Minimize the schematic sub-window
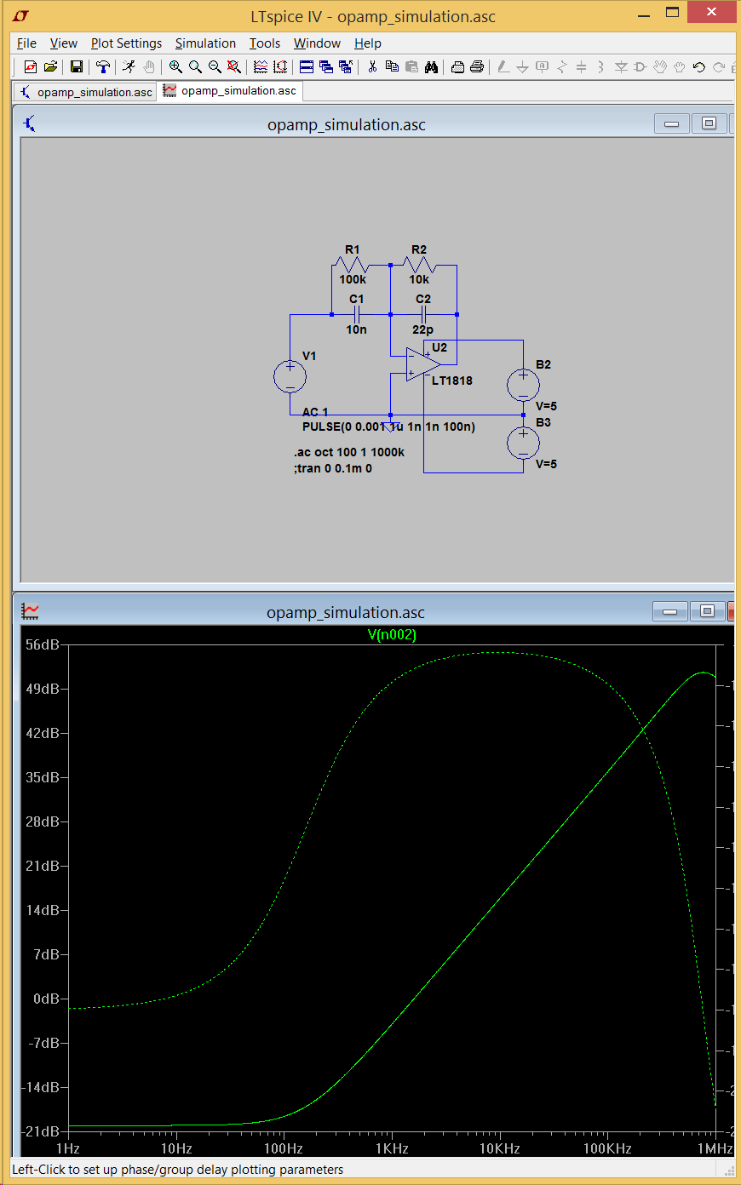This screenshot has width=741, height=1185. 671,123
